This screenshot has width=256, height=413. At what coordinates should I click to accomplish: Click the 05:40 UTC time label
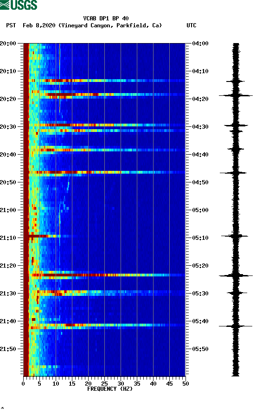(200, 321)
